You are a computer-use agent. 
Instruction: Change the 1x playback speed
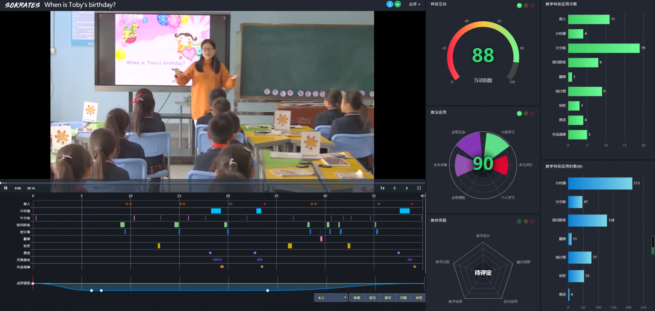[382, 188]
